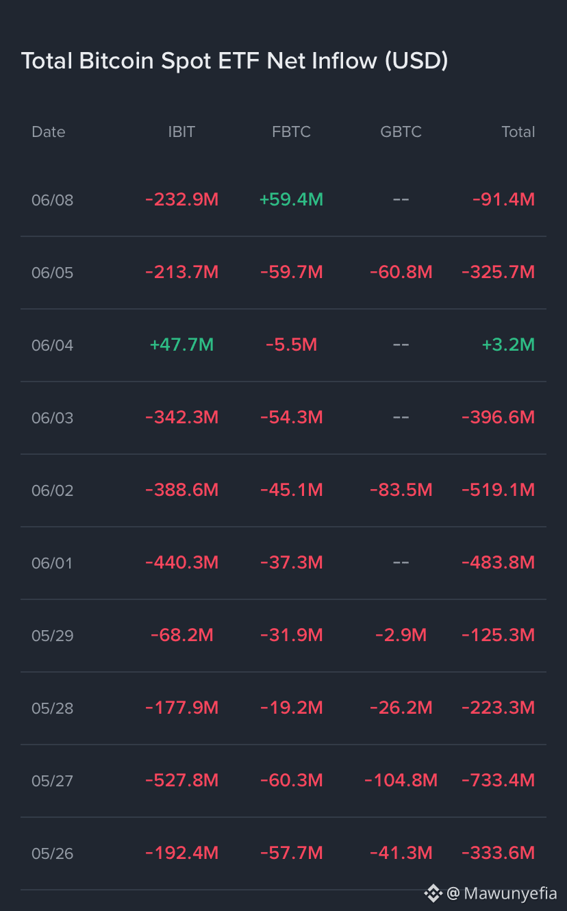Image resolution: width=567 pixels, height=911 pixels.
Task: Select the +47.7M IBIT inflow value
Action: pyautogui.click(x=181, y=345)
